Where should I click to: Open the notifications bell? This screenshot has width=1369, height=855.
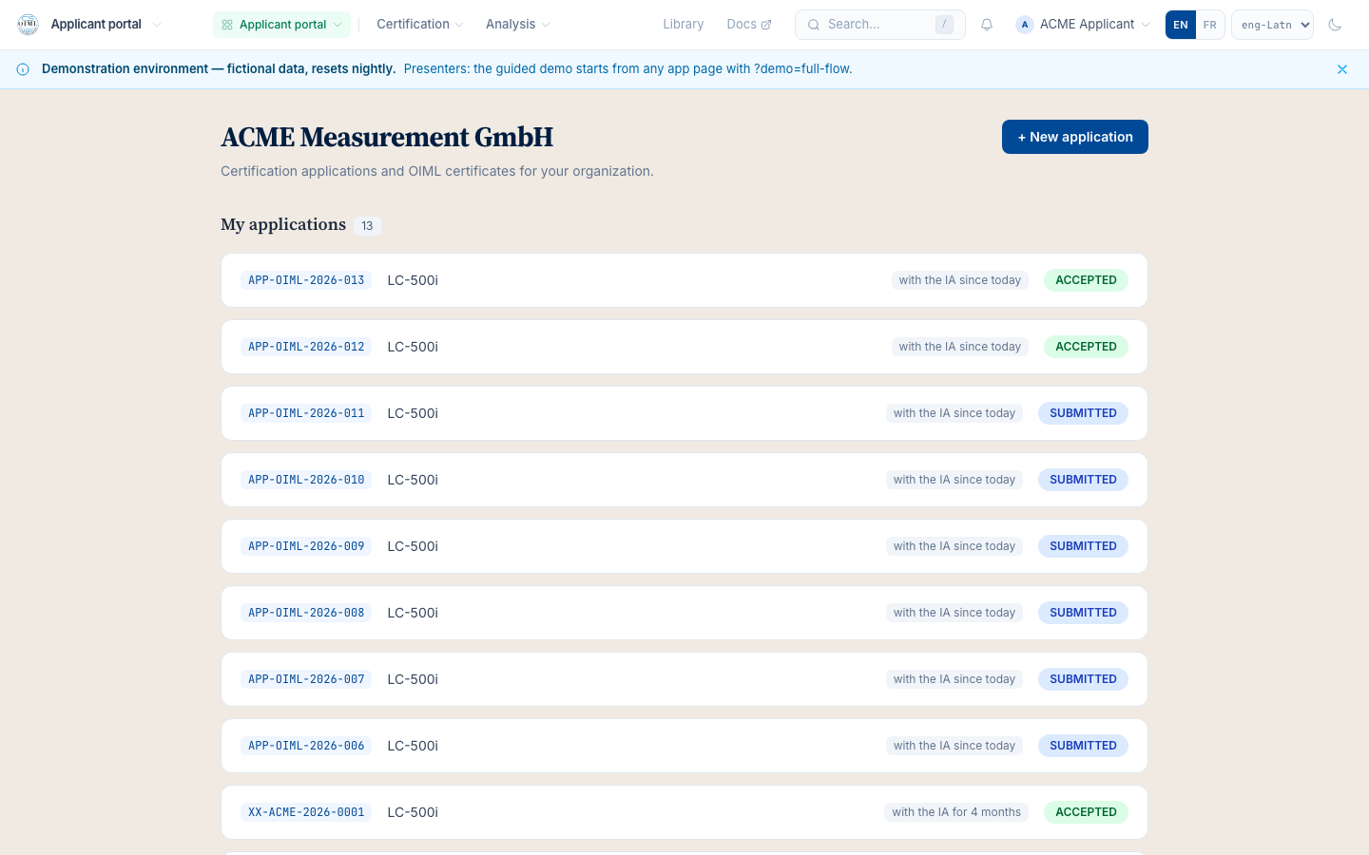point(987,25)
